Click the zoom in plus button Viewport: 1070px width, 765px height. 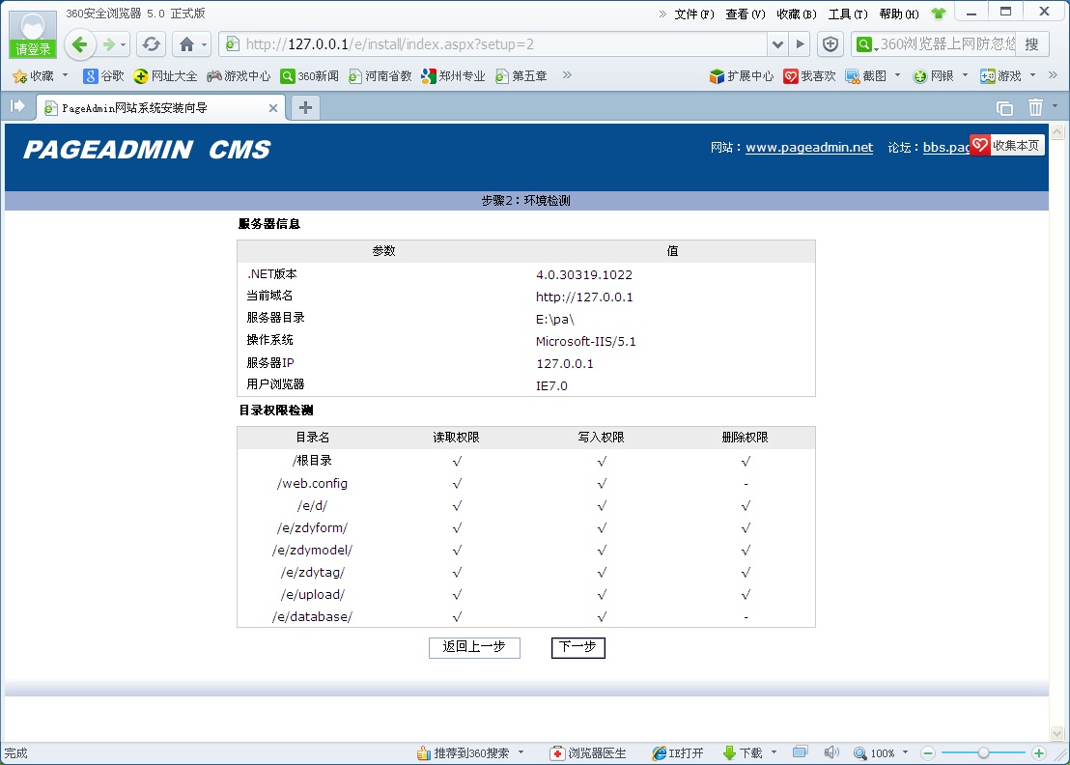[x=1038, y=752]
